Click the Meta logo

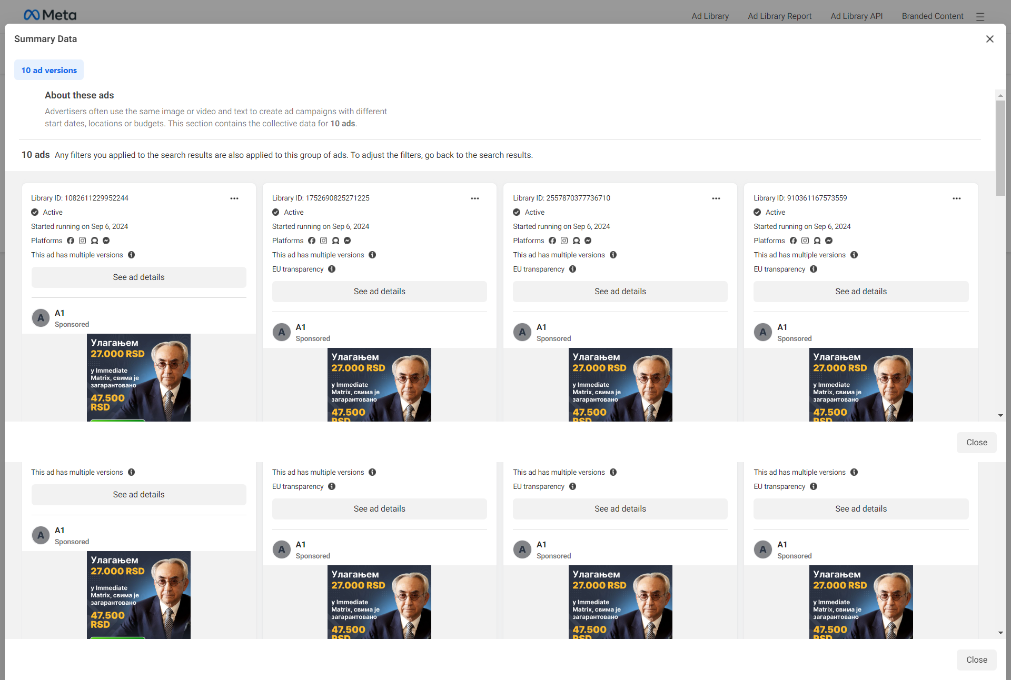point(50,15)
